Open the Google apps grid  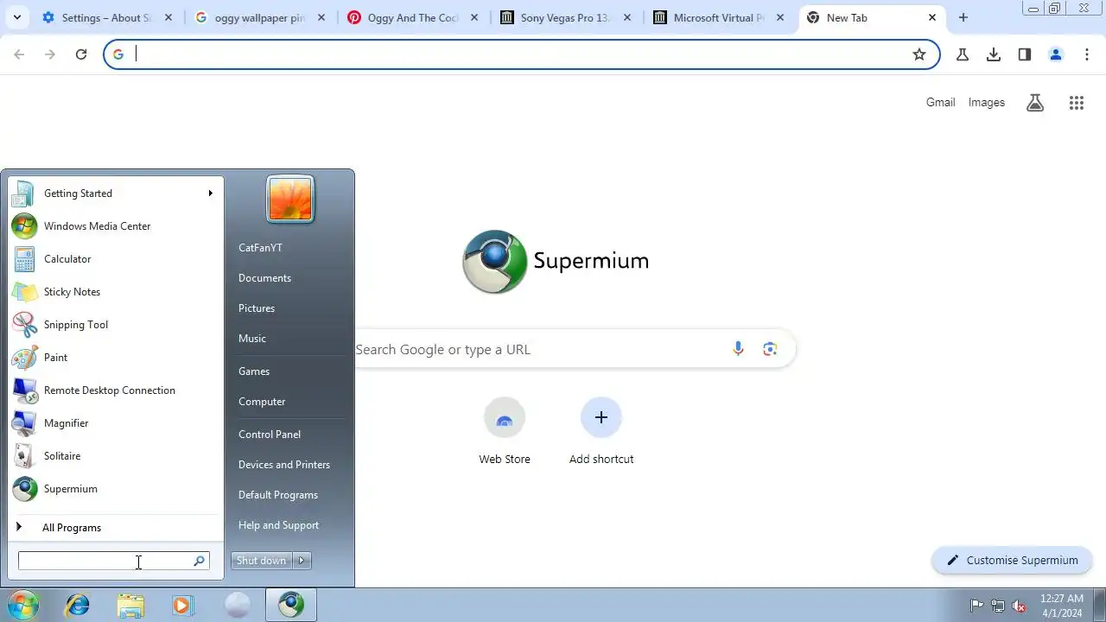(x=1076, y=103)
